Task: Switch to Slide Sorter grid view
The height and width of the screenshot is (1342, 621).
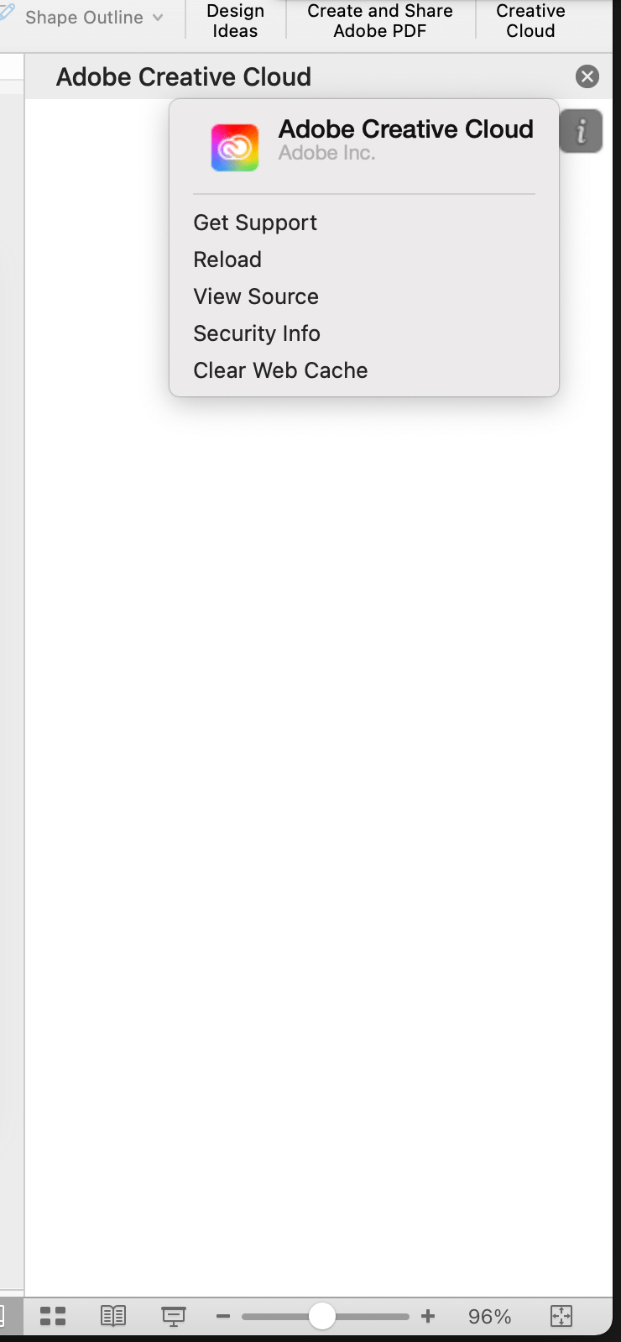Action: (53, 1316)
